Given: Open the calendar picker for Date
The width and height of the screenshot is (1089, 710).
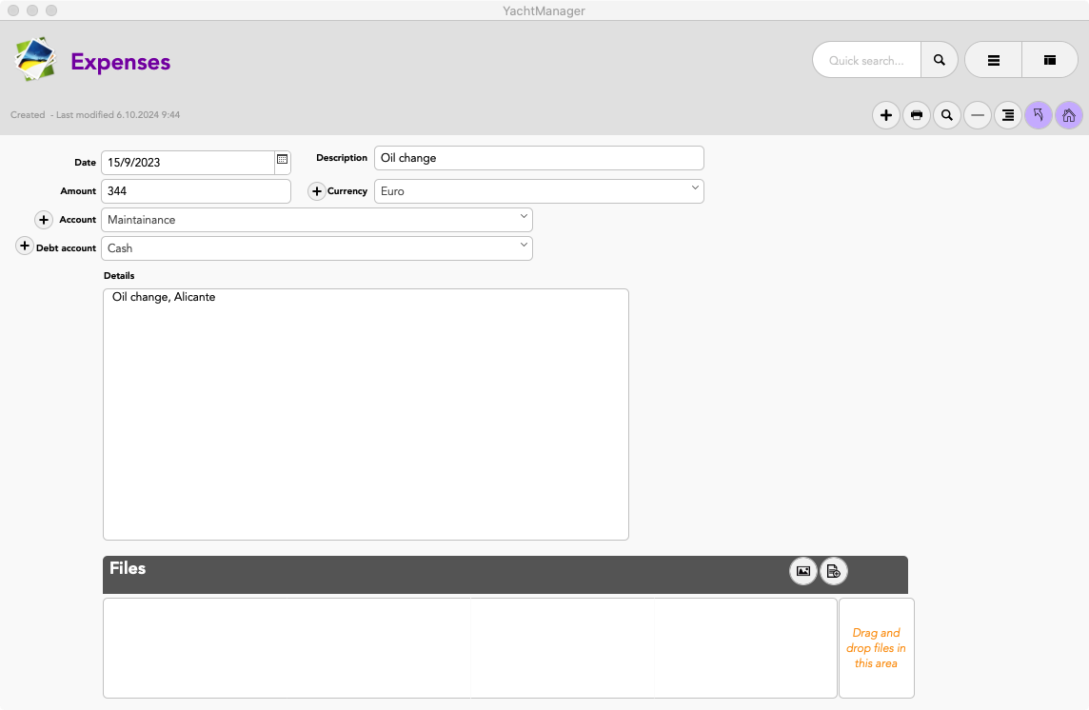Looking at the screenshot, I should coord(283,160).
